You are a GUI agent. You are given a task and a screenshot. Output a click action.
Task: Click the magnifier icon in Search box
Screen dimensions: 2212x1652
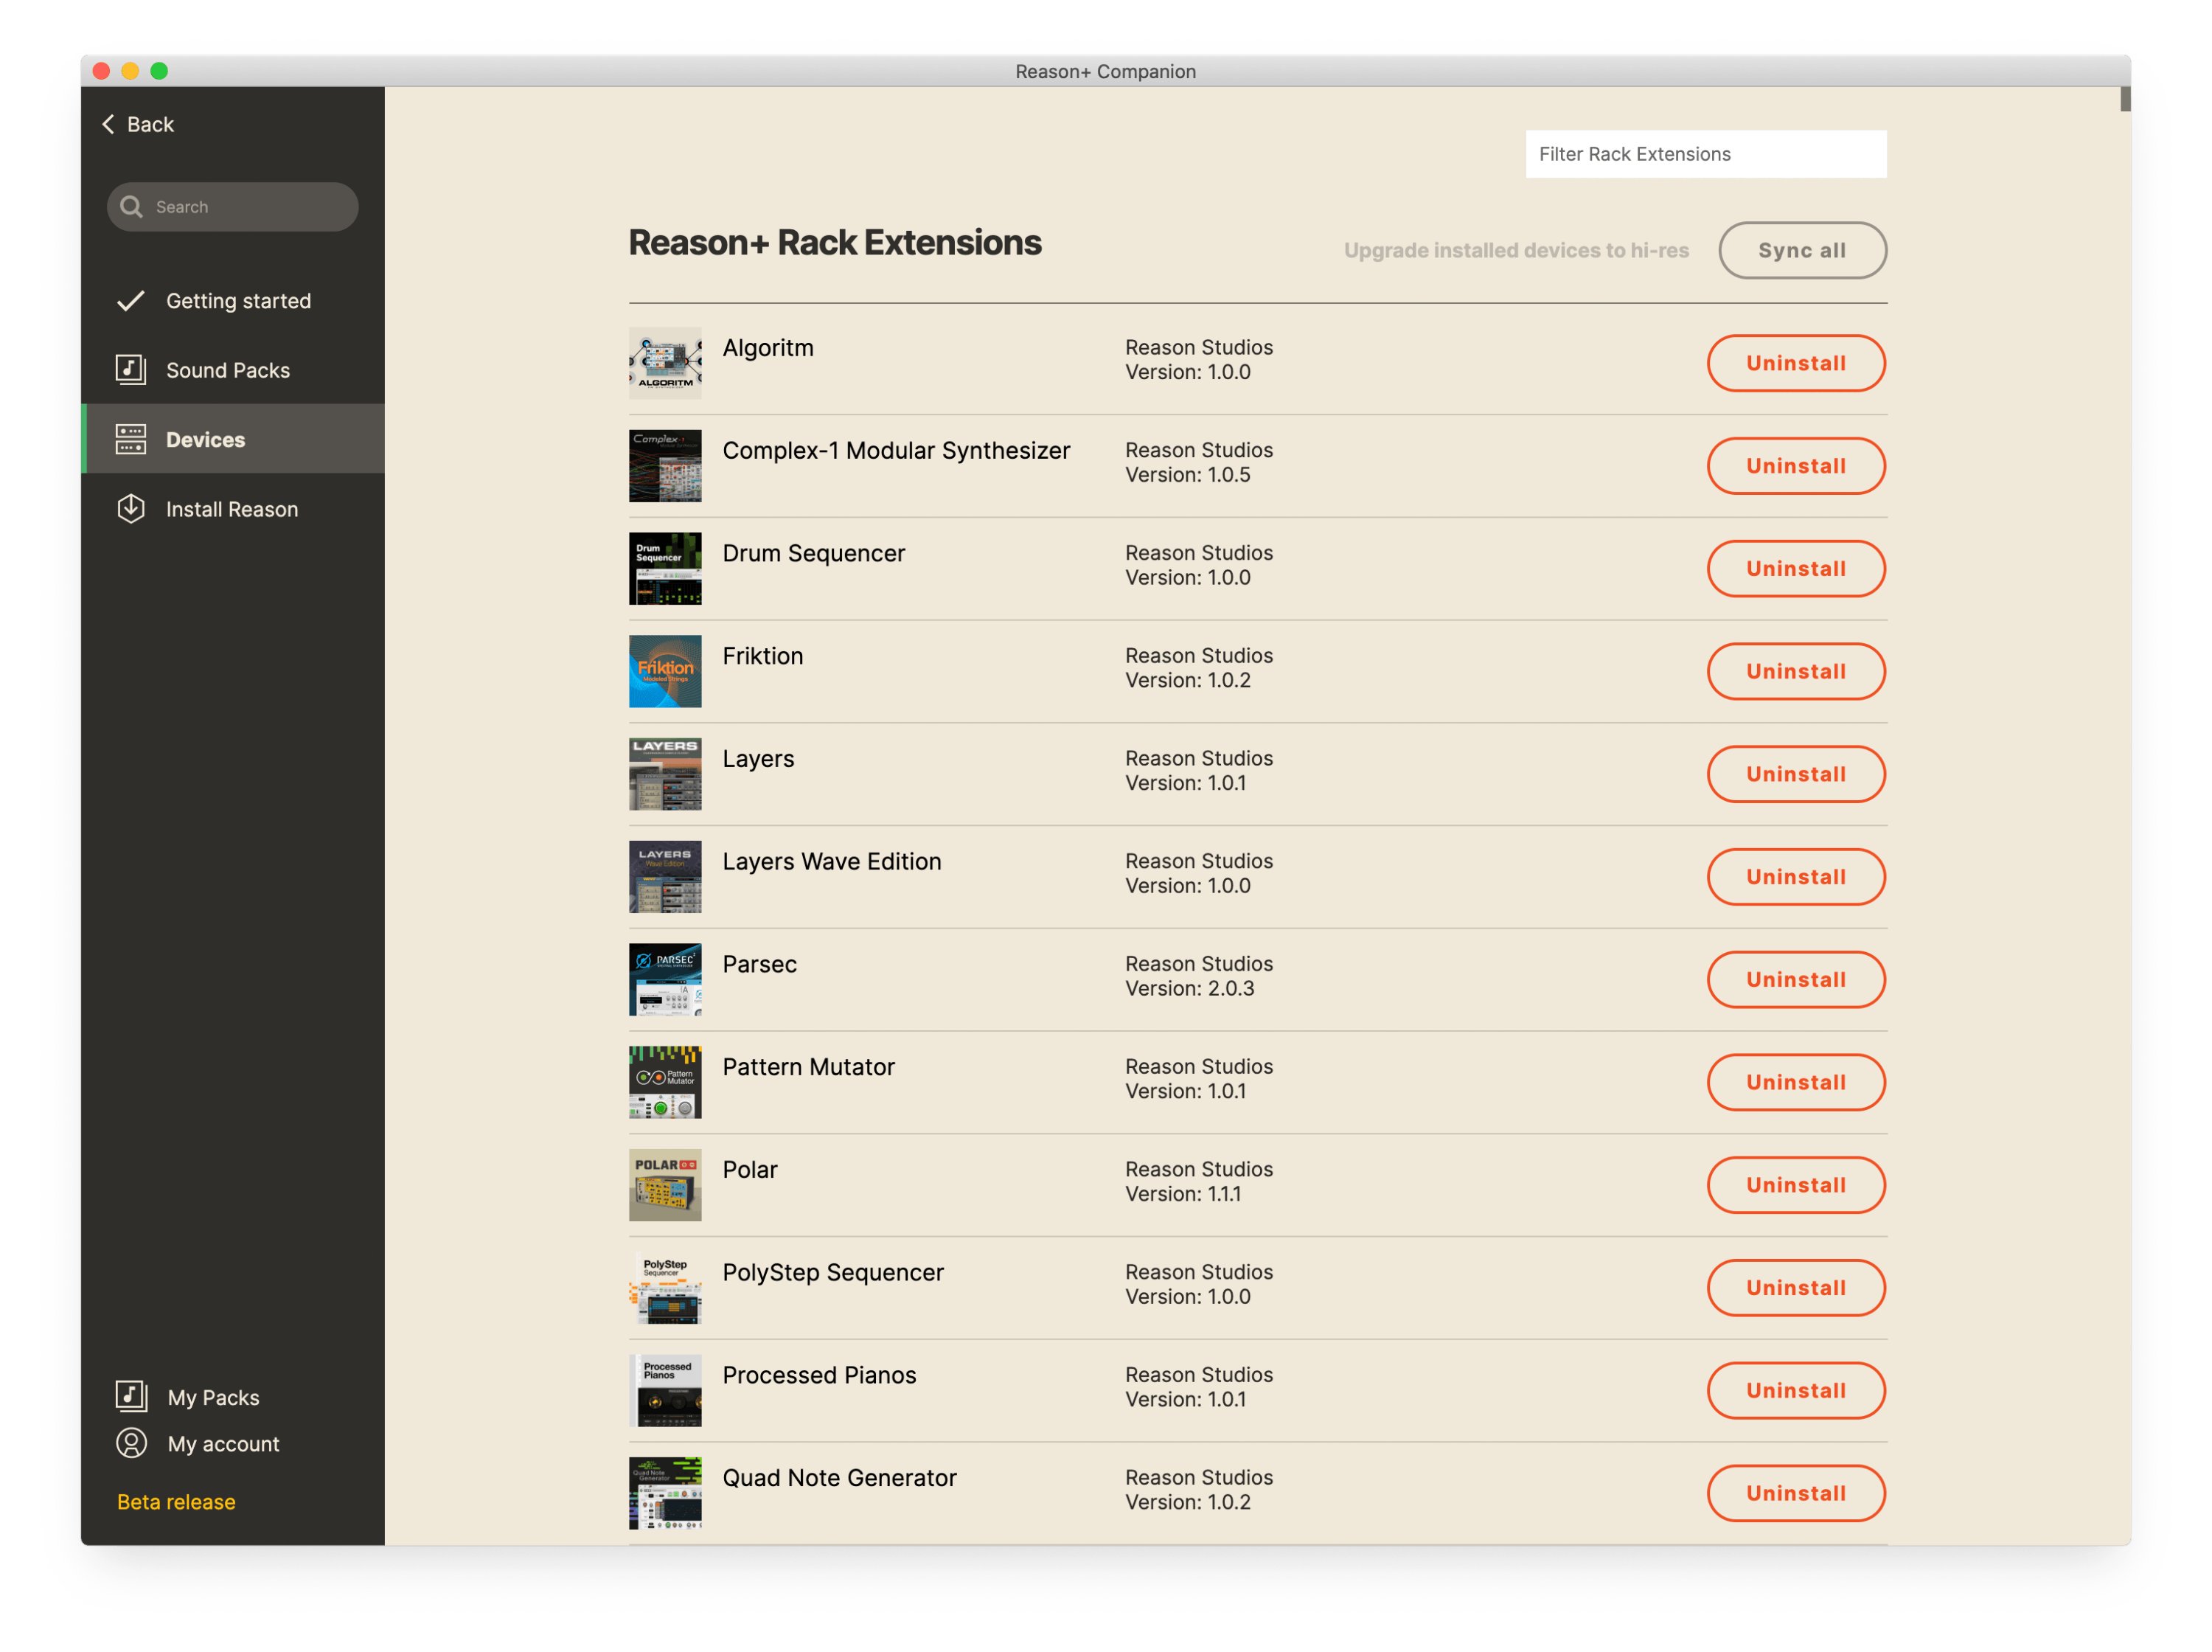point(131,207)
